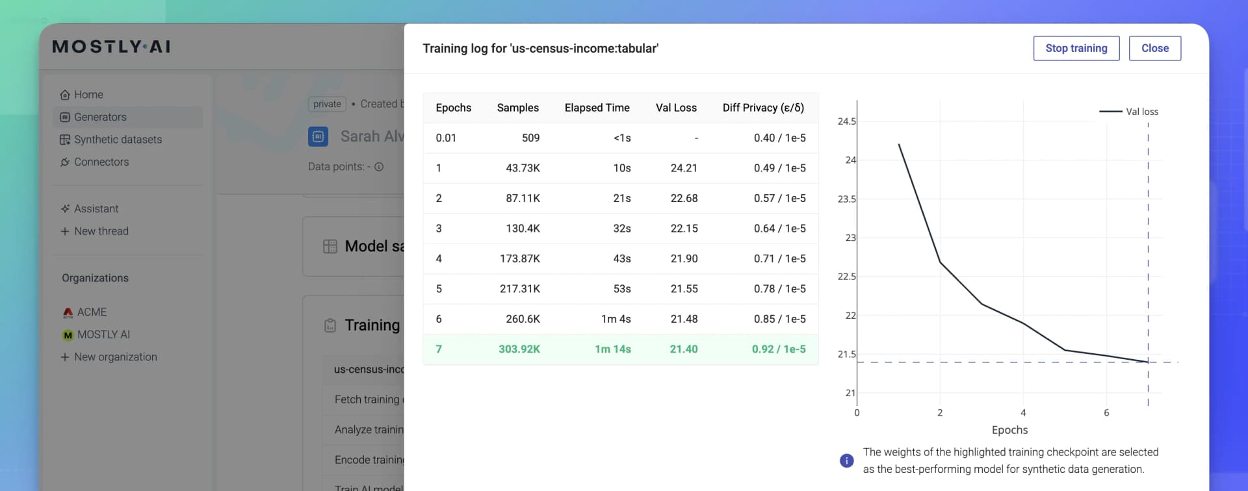
Task: Click the Synthetic datasets table icon
Action: pos(65,140)
